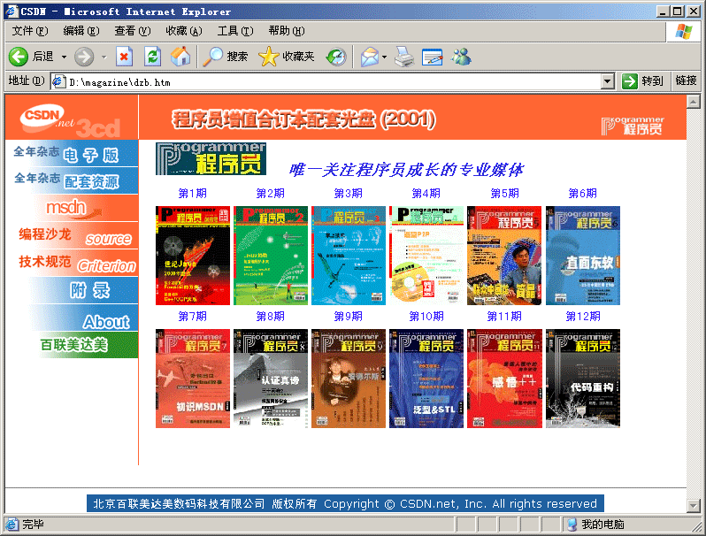Open the 编辑(E) menu
706x536 pixels.
tap(81, 31)
